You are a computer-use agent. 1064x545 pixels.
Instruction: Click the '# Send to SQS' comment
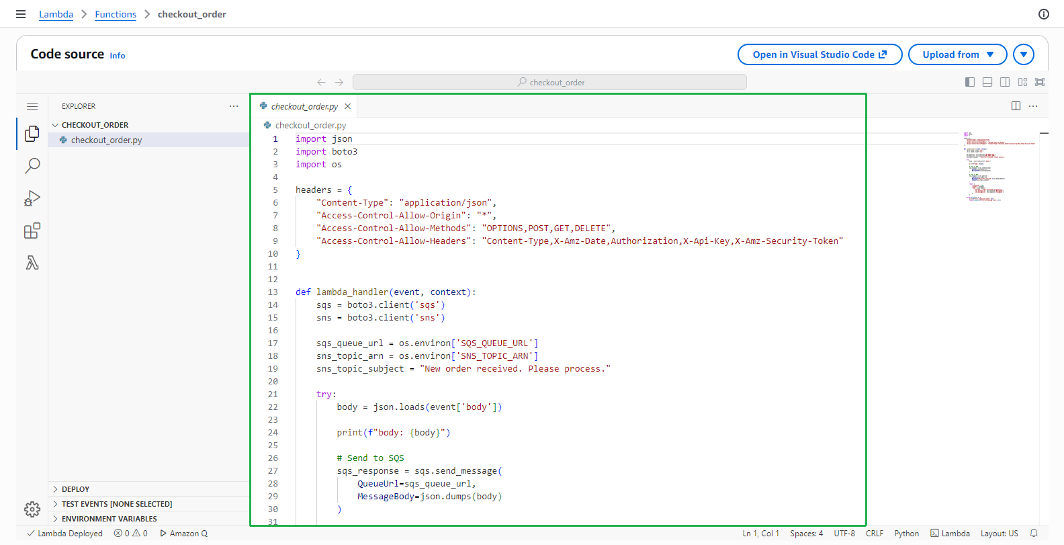[x=370, y=458]
